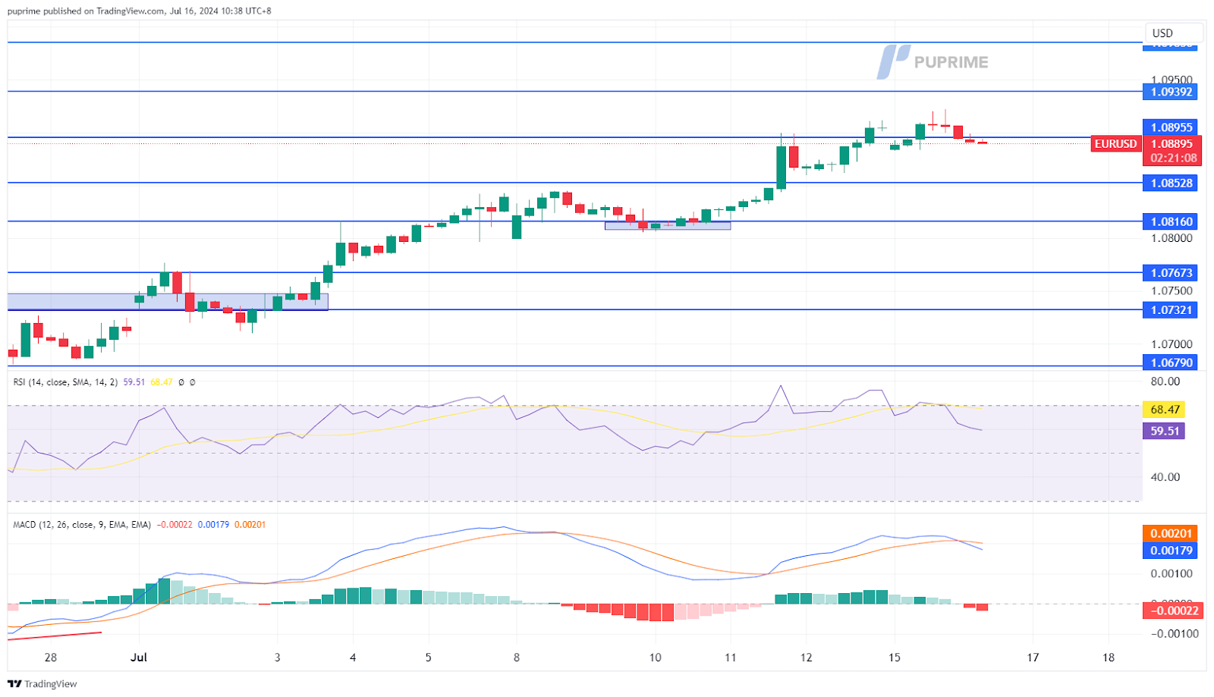Click the 'Jul' date label on time axis
The height and width of the screenshot is (697, 1214).
click(x=138, y=658)
